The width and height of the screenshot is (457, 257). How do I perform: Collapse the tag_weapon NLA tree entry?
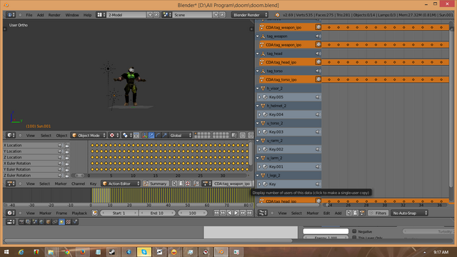[258, 36]
